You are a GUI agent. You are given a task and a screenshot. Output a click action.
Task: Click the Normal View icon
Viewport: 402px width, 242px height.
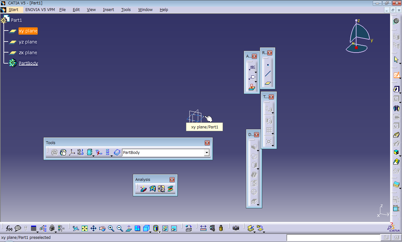point(128,228)
